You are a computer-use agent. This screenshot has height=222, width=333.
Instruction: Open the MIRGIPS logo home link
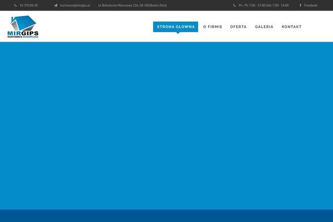[23, 27]
